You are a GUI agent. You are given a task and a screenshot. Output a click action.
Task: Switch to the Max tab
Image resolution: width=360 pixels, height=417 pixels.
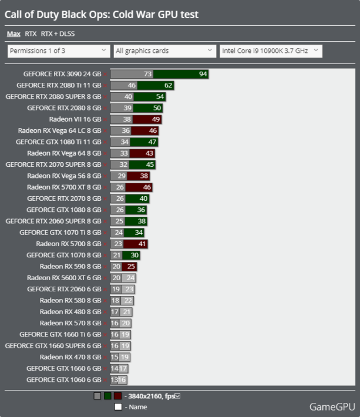[x=13, y=34]
